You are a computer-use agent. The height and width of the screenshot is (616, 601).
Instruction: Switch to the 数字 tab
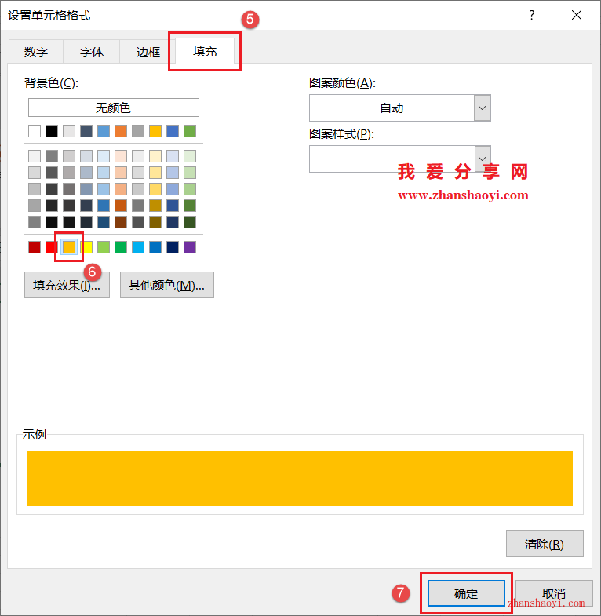click(36, 52)
